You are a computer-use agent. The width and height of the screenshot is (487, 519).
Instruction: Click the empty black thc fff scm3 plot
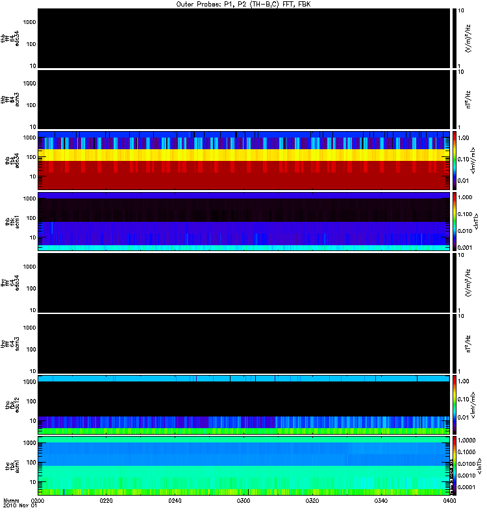click(244, 344)
